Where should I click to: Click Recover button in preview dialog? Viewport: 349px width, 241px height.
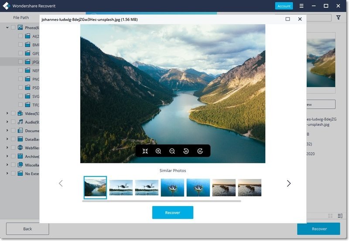pos(172,213)
